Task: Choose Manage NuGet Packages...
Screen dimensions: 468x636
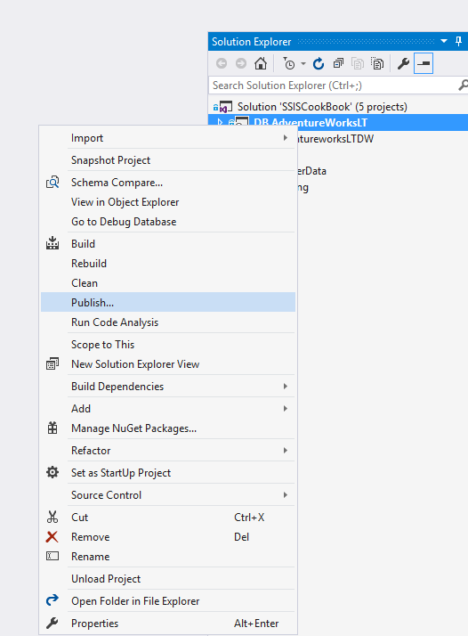Action: tap(168, 428)
